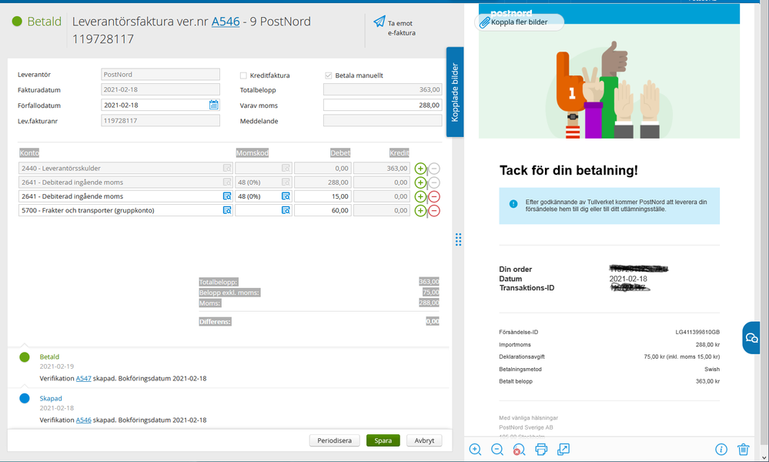
Task: Open account lookup for editable 2641 row with 15,00
Action: tap(227, 196)
